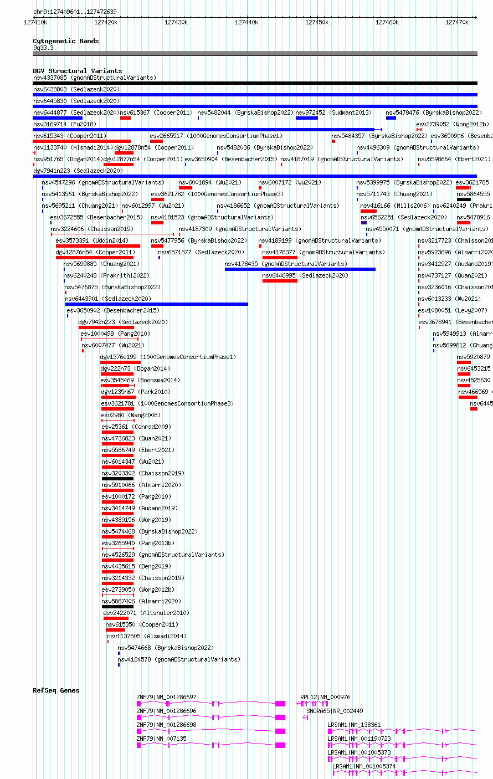Open gene ZNF79|NM_007135 label

pyautogui.click(x=161, y=739)
